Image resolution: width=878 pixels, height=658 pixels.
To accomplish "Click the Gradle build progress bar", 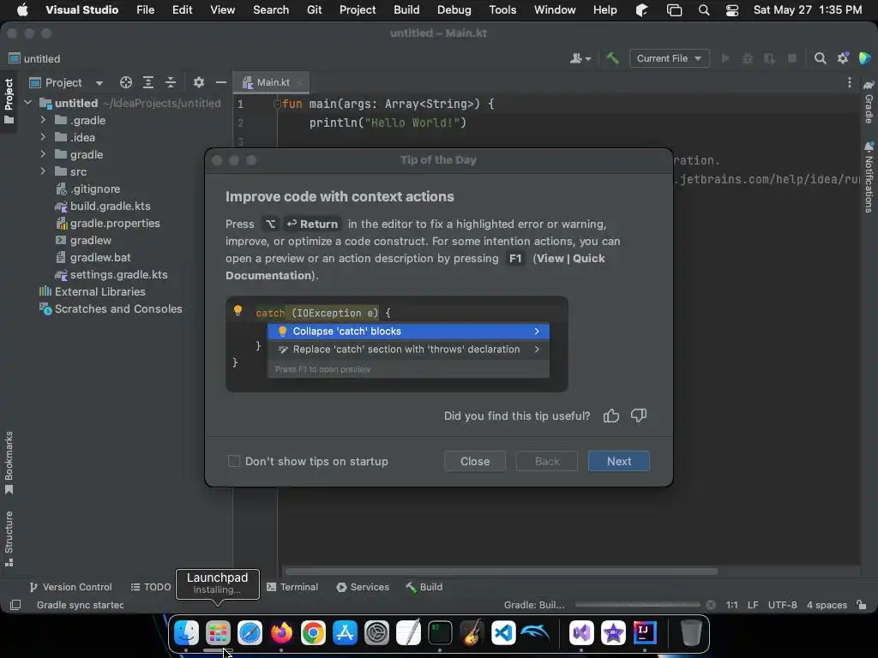I will (x=638, y=605).
